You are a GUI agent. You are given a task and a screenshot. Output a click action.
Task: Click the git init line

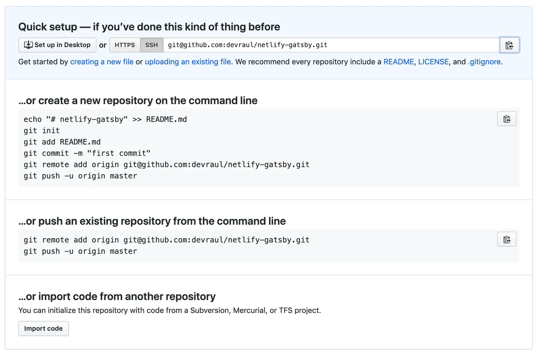click(42, 131)
